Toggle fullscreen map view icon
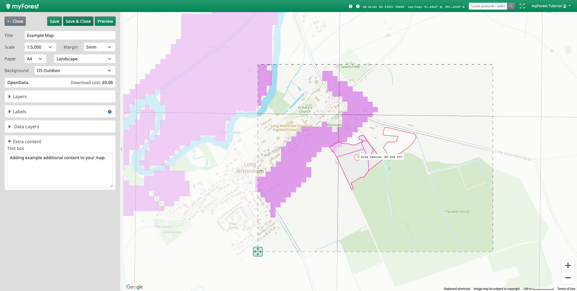This screenshot has height=291, width=577. tap(522, 6)
